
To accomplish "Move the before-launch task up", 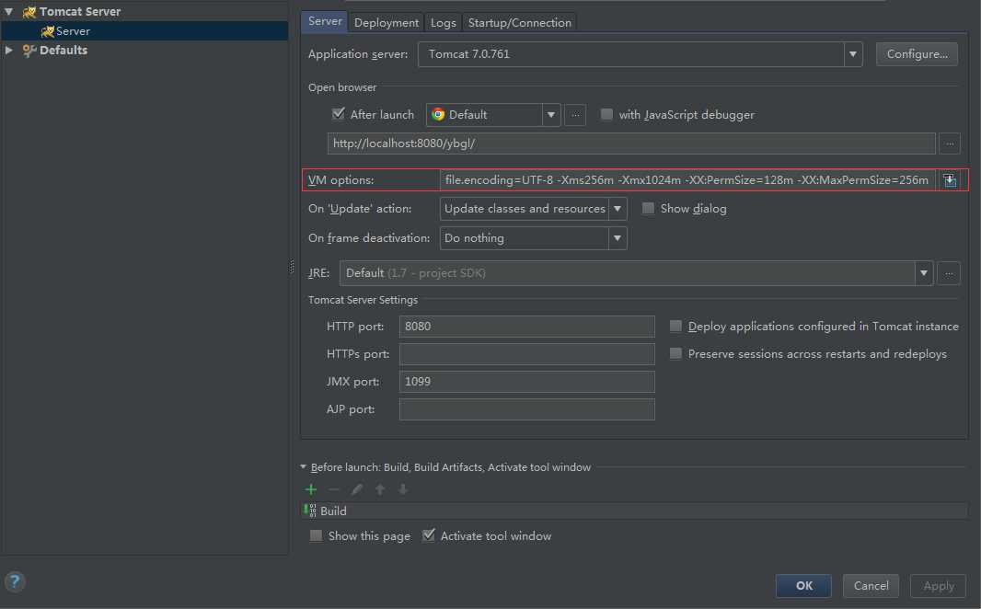I will coord(380,489).
